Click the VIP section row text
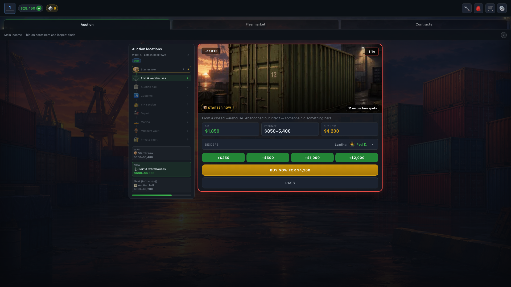The height and width of the screenshot is (287, 511). [x=148, y=104]
